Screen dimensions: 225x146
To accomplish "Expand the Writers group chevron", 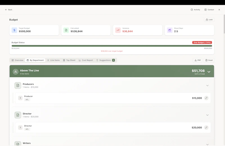I will click(x=207, y=144).
